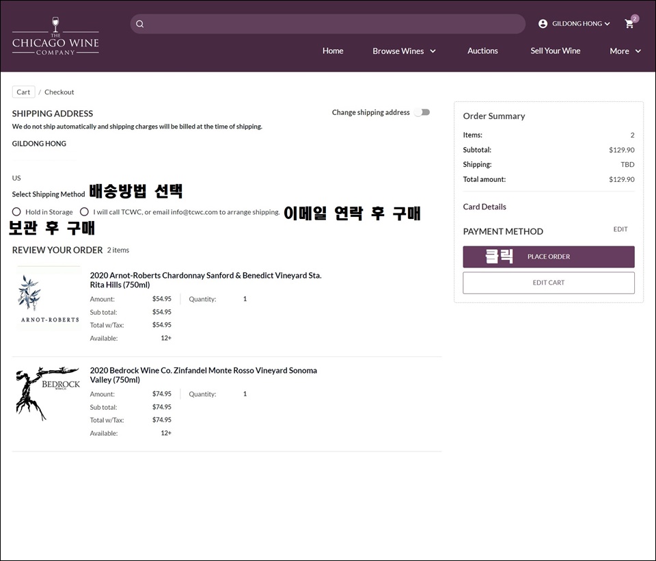Click the user account avatar icon
The height and width of the screenshot is (561, 656).
click(543, 24)
